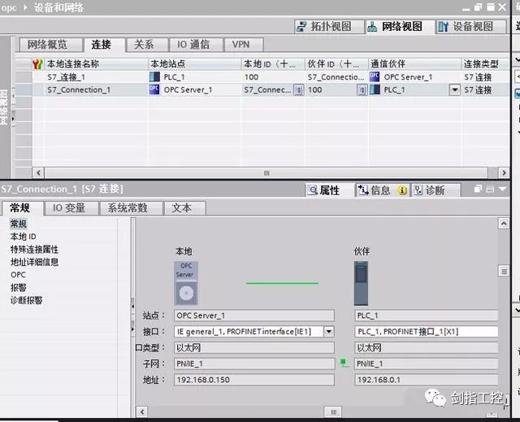This screenshot has width=520, height=422.
Task: Click the yellow info badge beside 信息
Action: pyautogui.click(x=402, y=190)
